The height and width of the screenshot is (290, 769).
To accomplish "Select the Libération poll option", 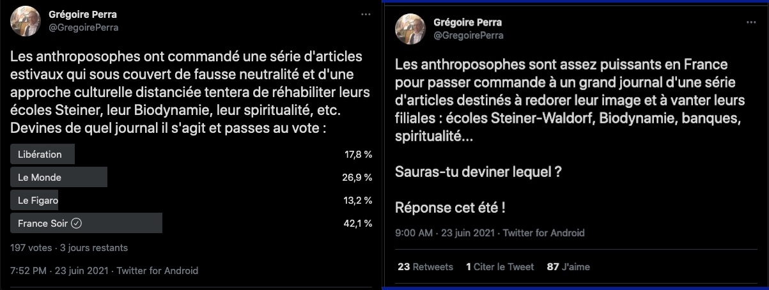I will pos(40,155).
